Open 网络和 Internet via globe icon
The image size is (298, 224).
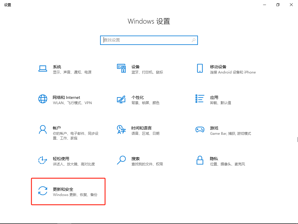(x=43, y=99)
